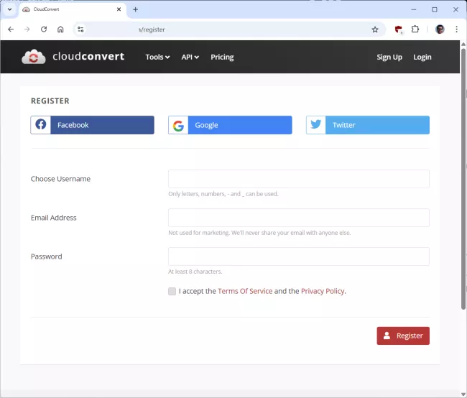Expand the Tools dropdown menu
Viewport: 467px width, 398px height.
pos(157,57)
